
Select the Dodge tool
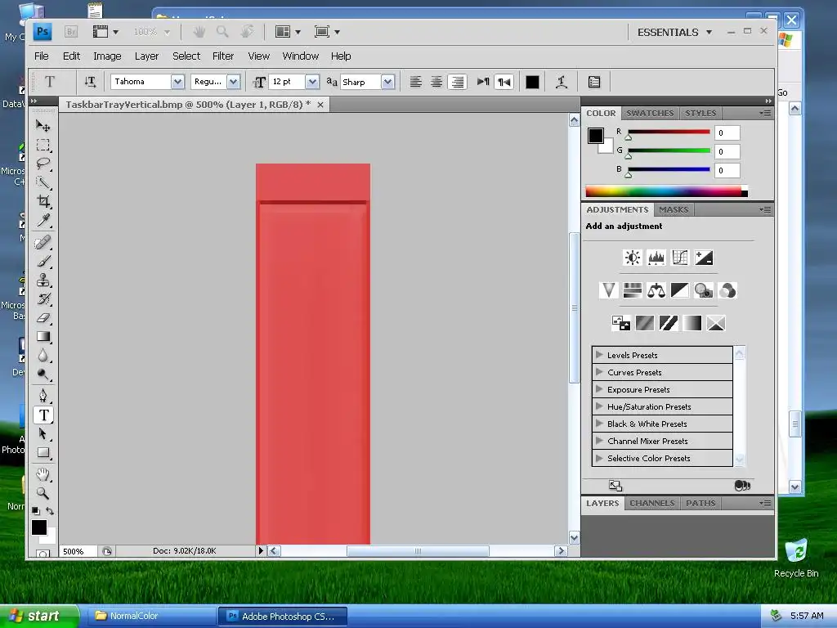[43, 374]
